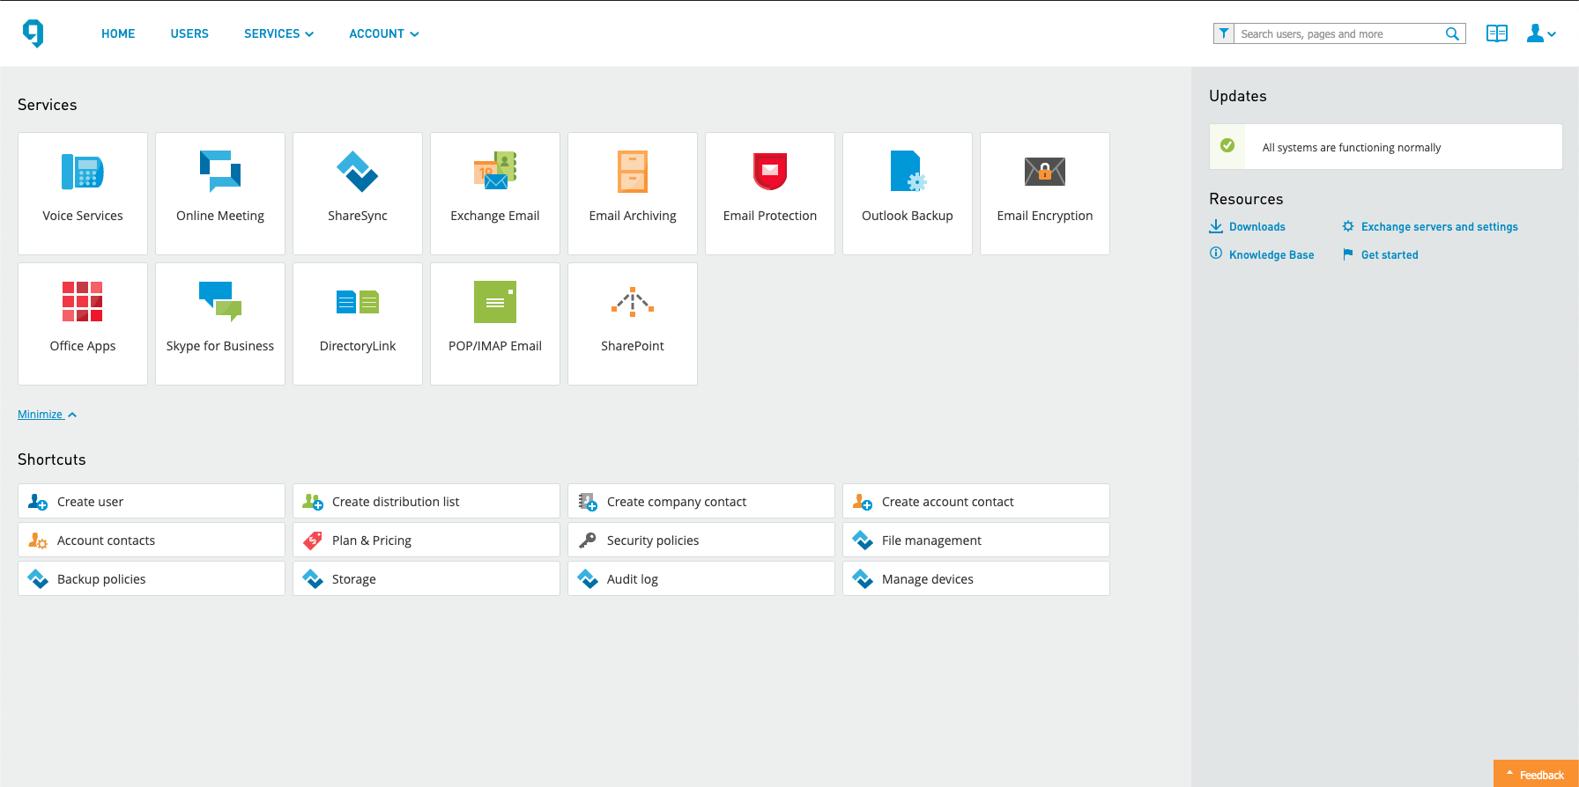Open the user profile menu

point(1541,33)
